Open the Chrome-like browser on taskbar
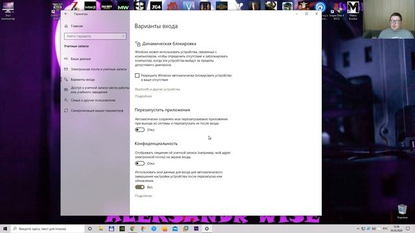 click(132, 228)
